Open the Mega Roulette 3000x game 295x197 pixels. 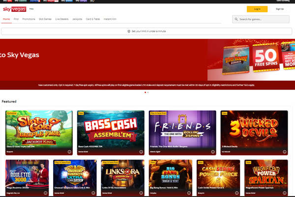(x=27, y=178)
